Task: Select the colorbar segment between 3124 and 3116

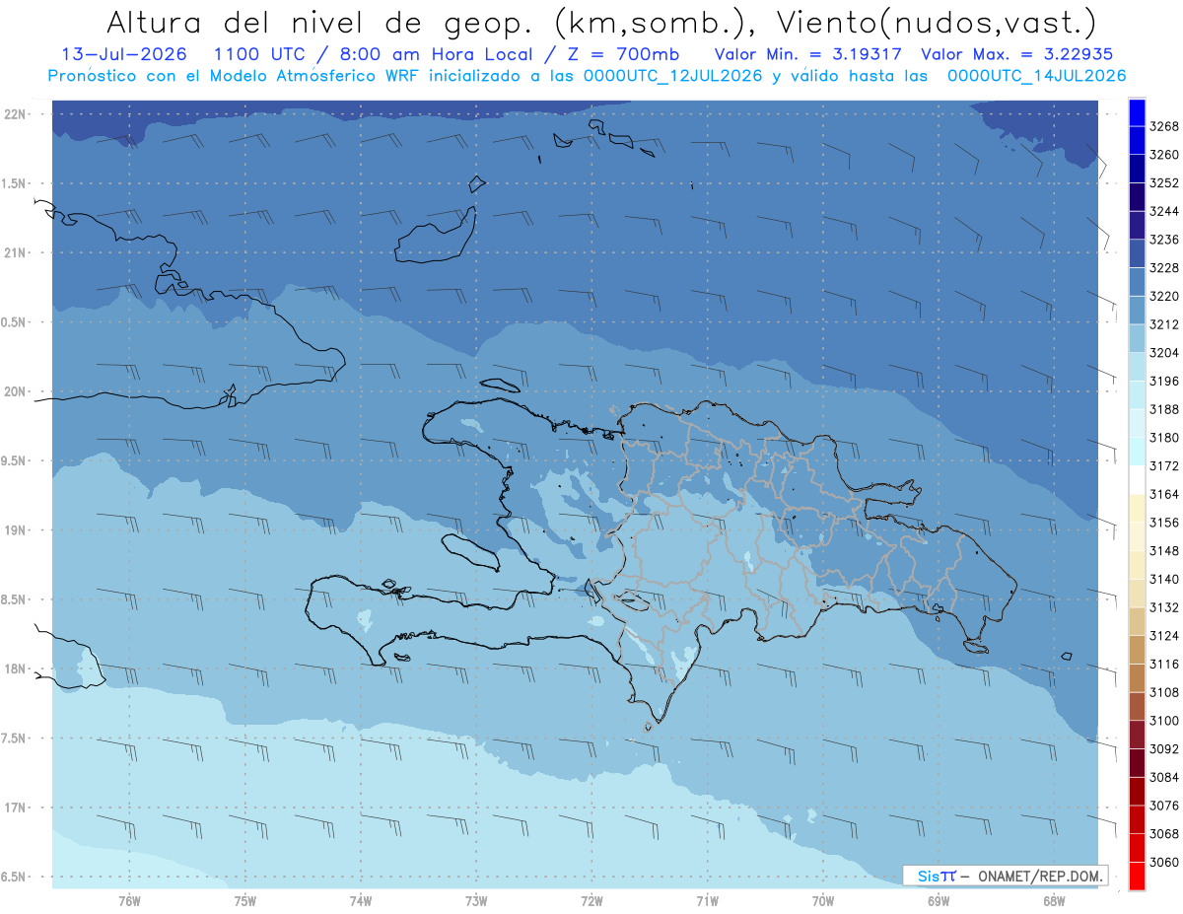Action: click(1137, 650)
